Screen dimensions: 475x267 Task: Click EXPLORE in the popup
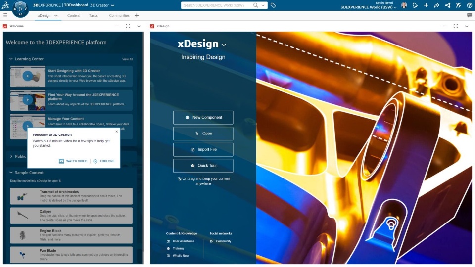pos(104,161)
